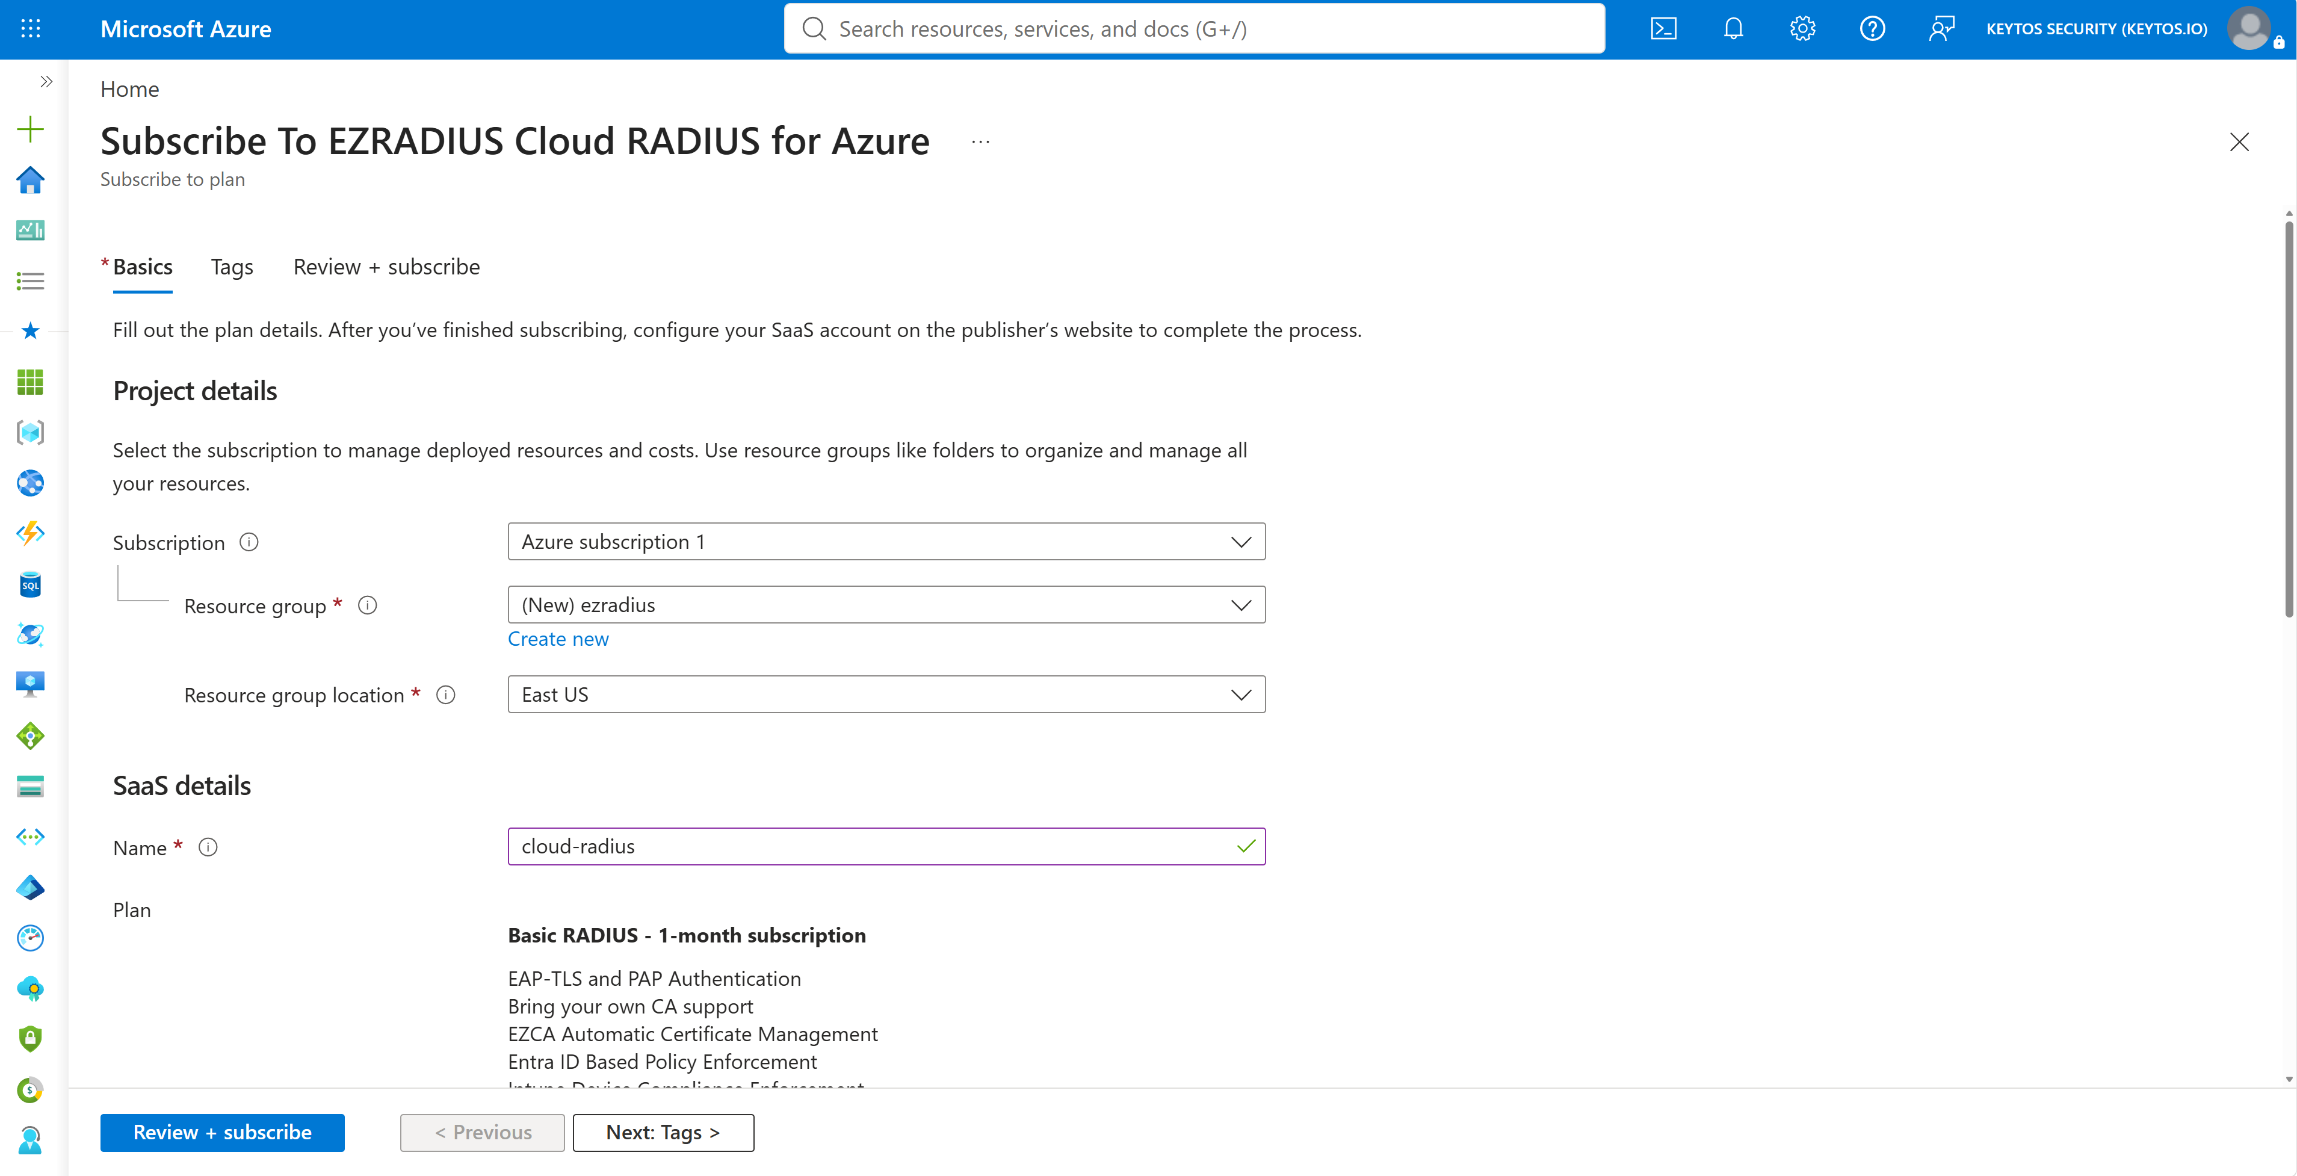
Task: Click the Name field containing cloud-radius
Action: [886, 847]
